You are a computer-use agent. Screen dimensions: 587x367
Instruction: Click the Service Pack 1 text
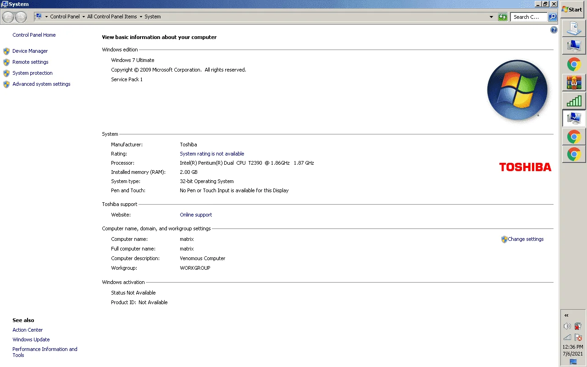pos(127,79)
